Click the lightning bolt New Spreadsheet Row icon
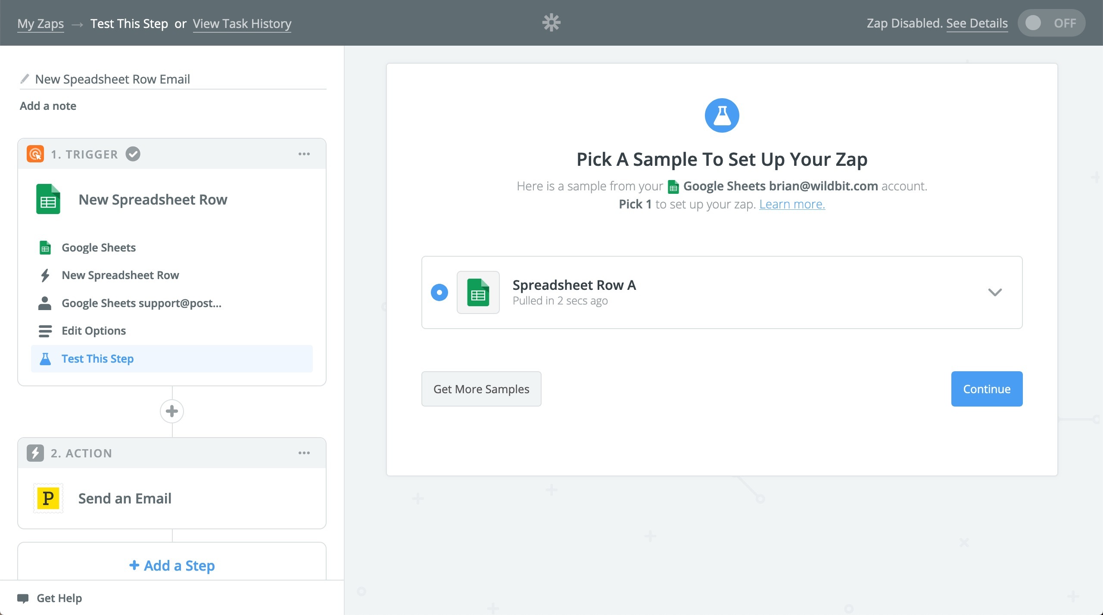The height and width of the screenshot is (615, 1103). tap(45, 275)
